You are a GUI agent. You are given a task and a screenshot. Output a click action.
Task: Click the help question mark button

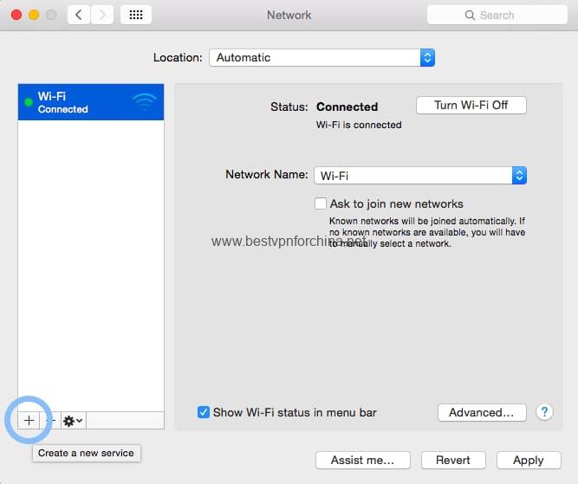pyautogui.click(x=544, y=412)
